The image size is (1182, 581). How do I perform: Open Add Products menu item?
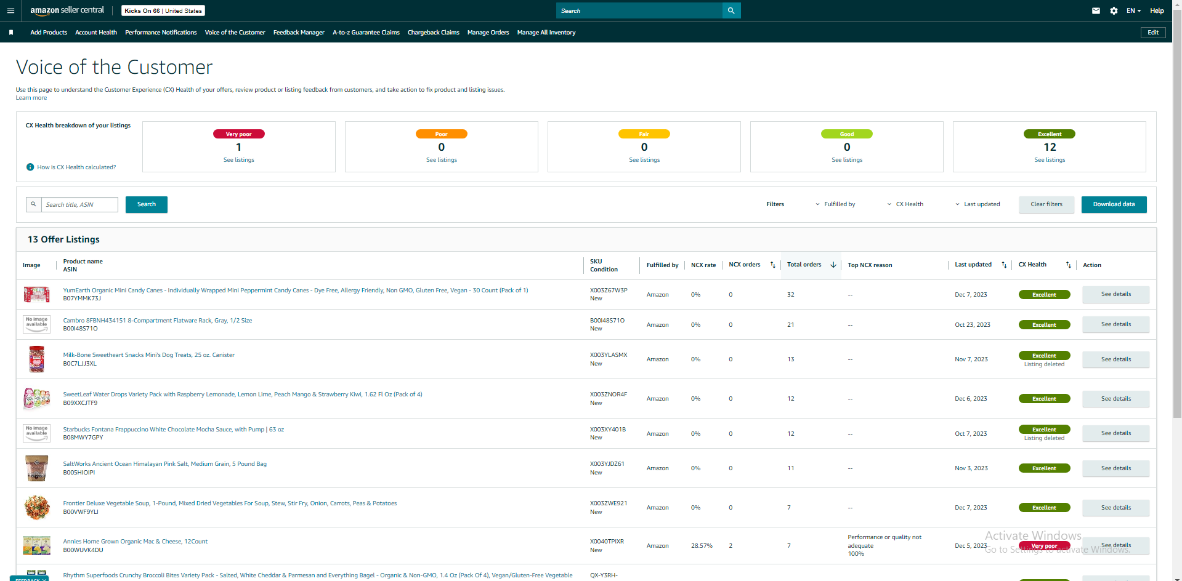[49, 33]
